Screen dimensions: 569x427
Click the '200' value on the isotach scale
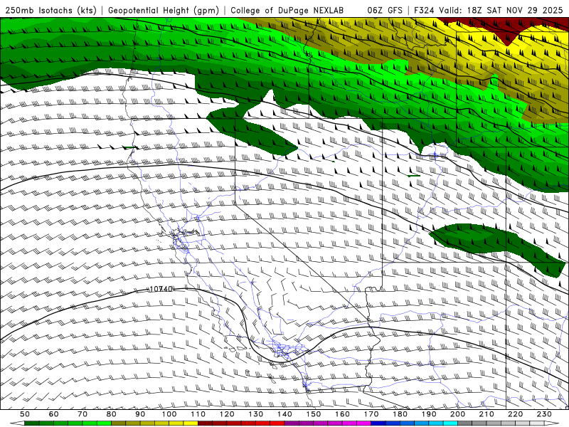[x=457, y=414]
